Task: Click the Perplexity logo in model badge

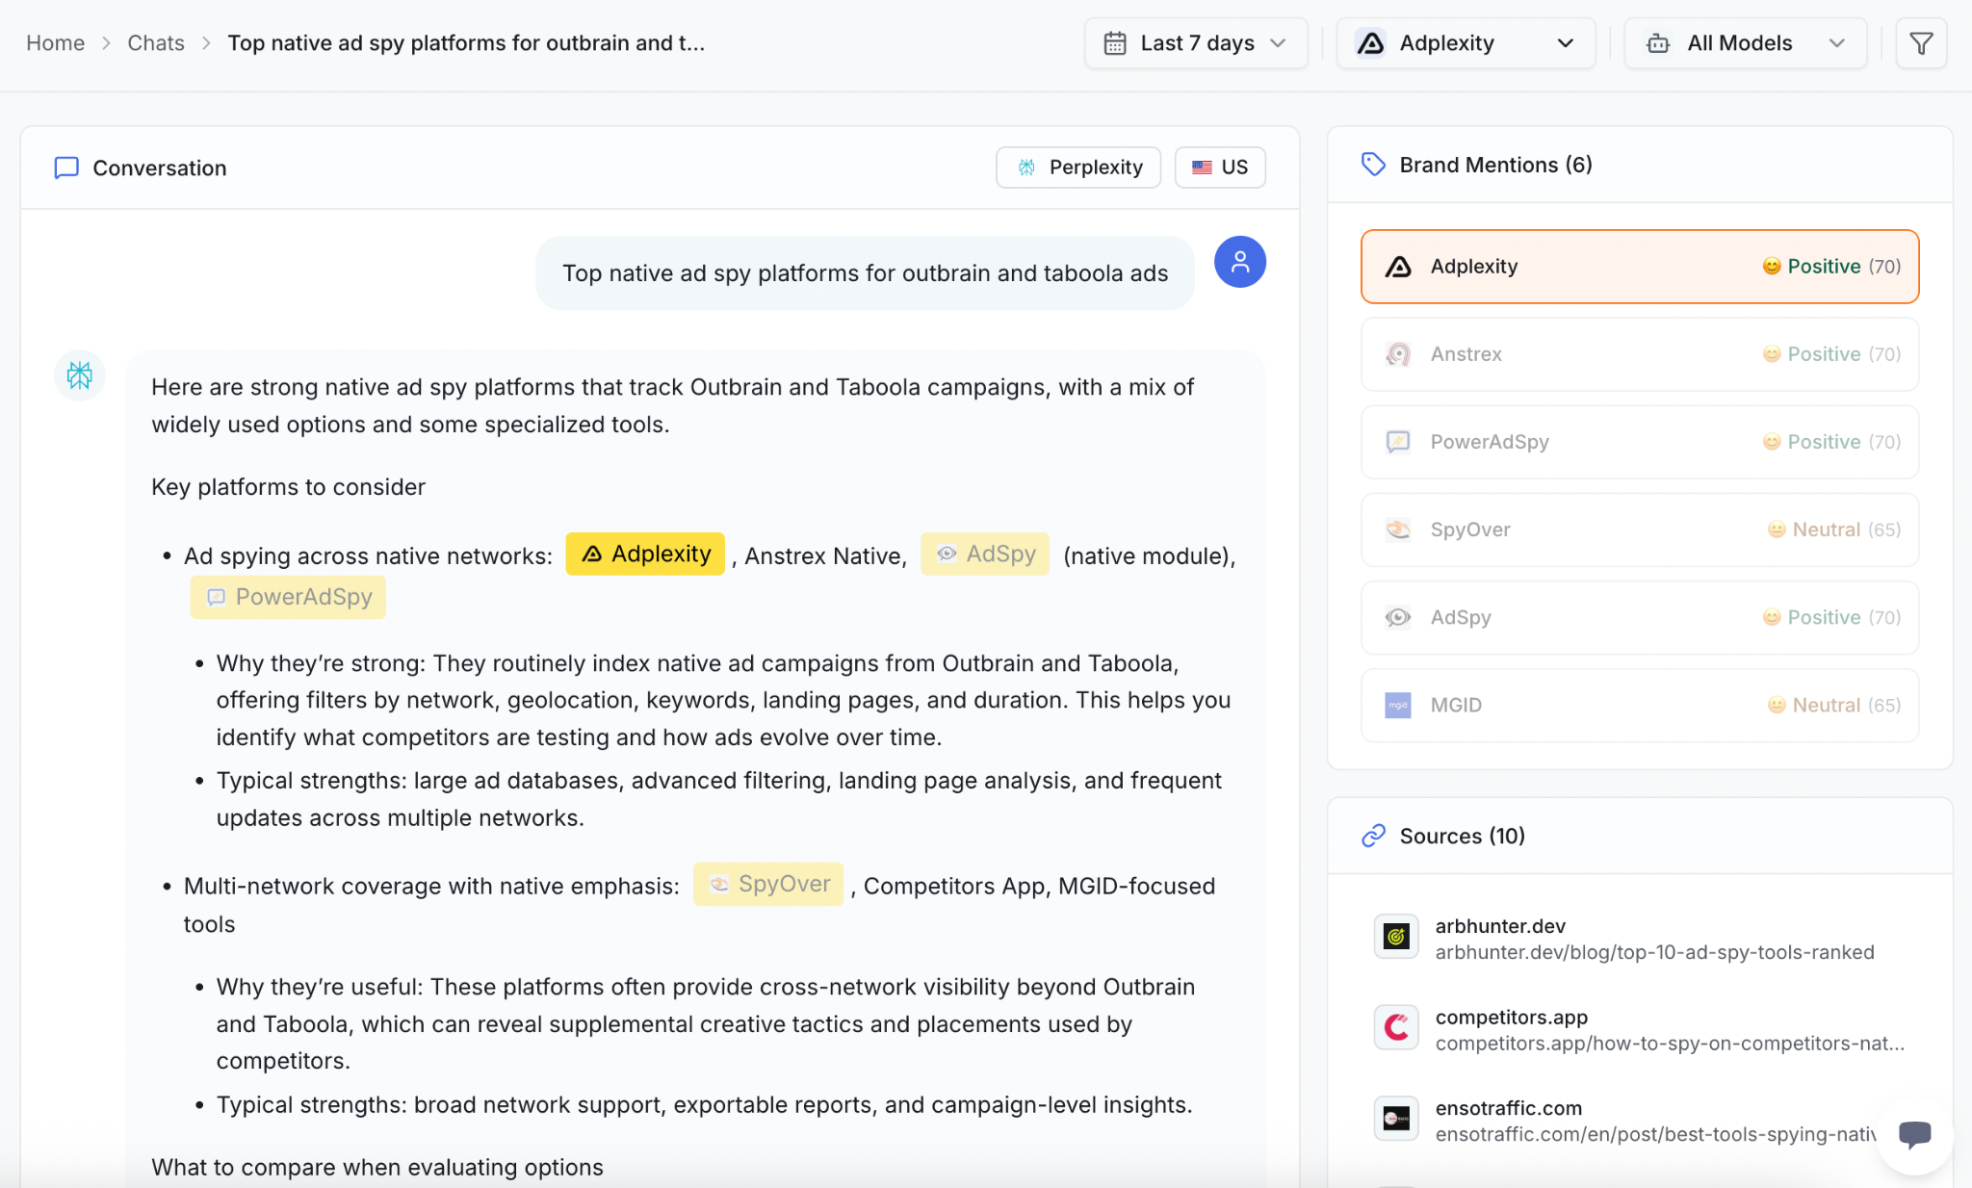Action: (1026, 168)
